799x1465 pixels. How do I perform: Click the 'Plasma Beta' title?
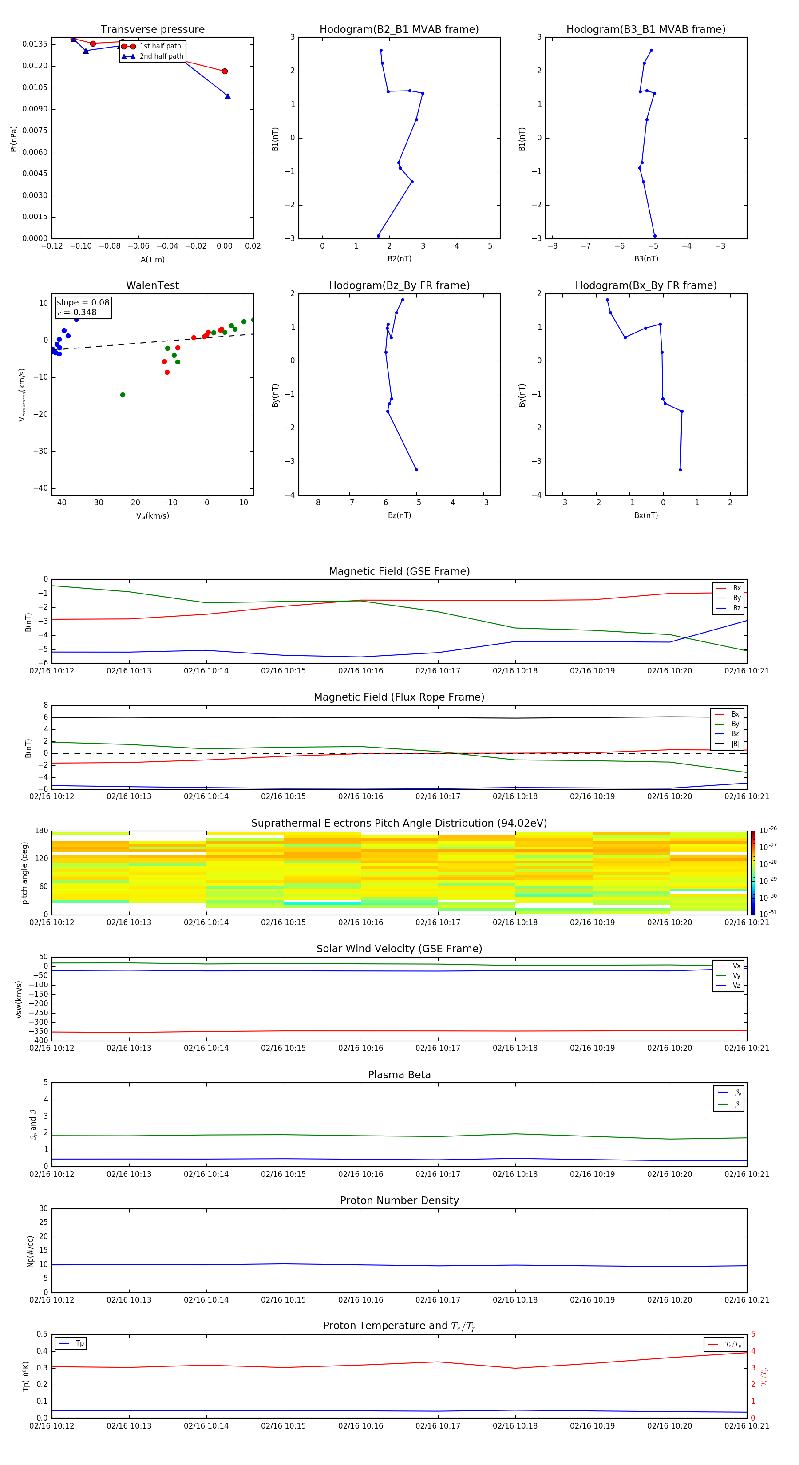click(399, 1075)
